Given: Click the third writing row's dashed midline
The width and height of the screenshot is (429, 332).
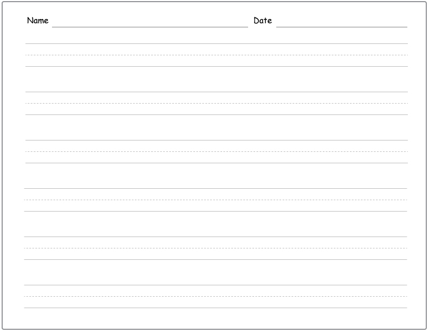Looking at the screenshot, I should 217,151.
